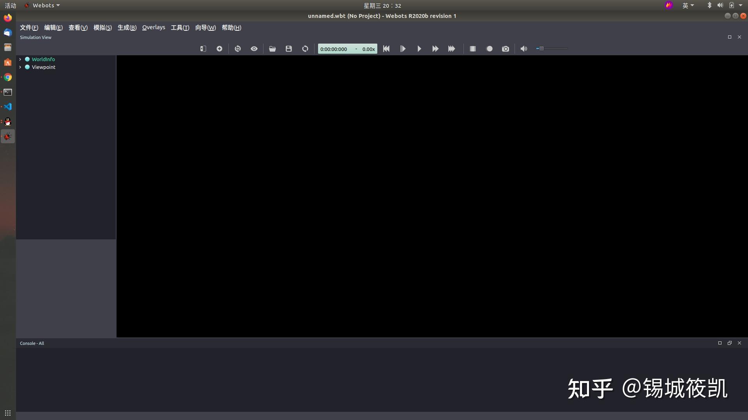Add a new node with the plus icon
The width and height of the screenshot is (748, 420).
click(x=219, y=49)
